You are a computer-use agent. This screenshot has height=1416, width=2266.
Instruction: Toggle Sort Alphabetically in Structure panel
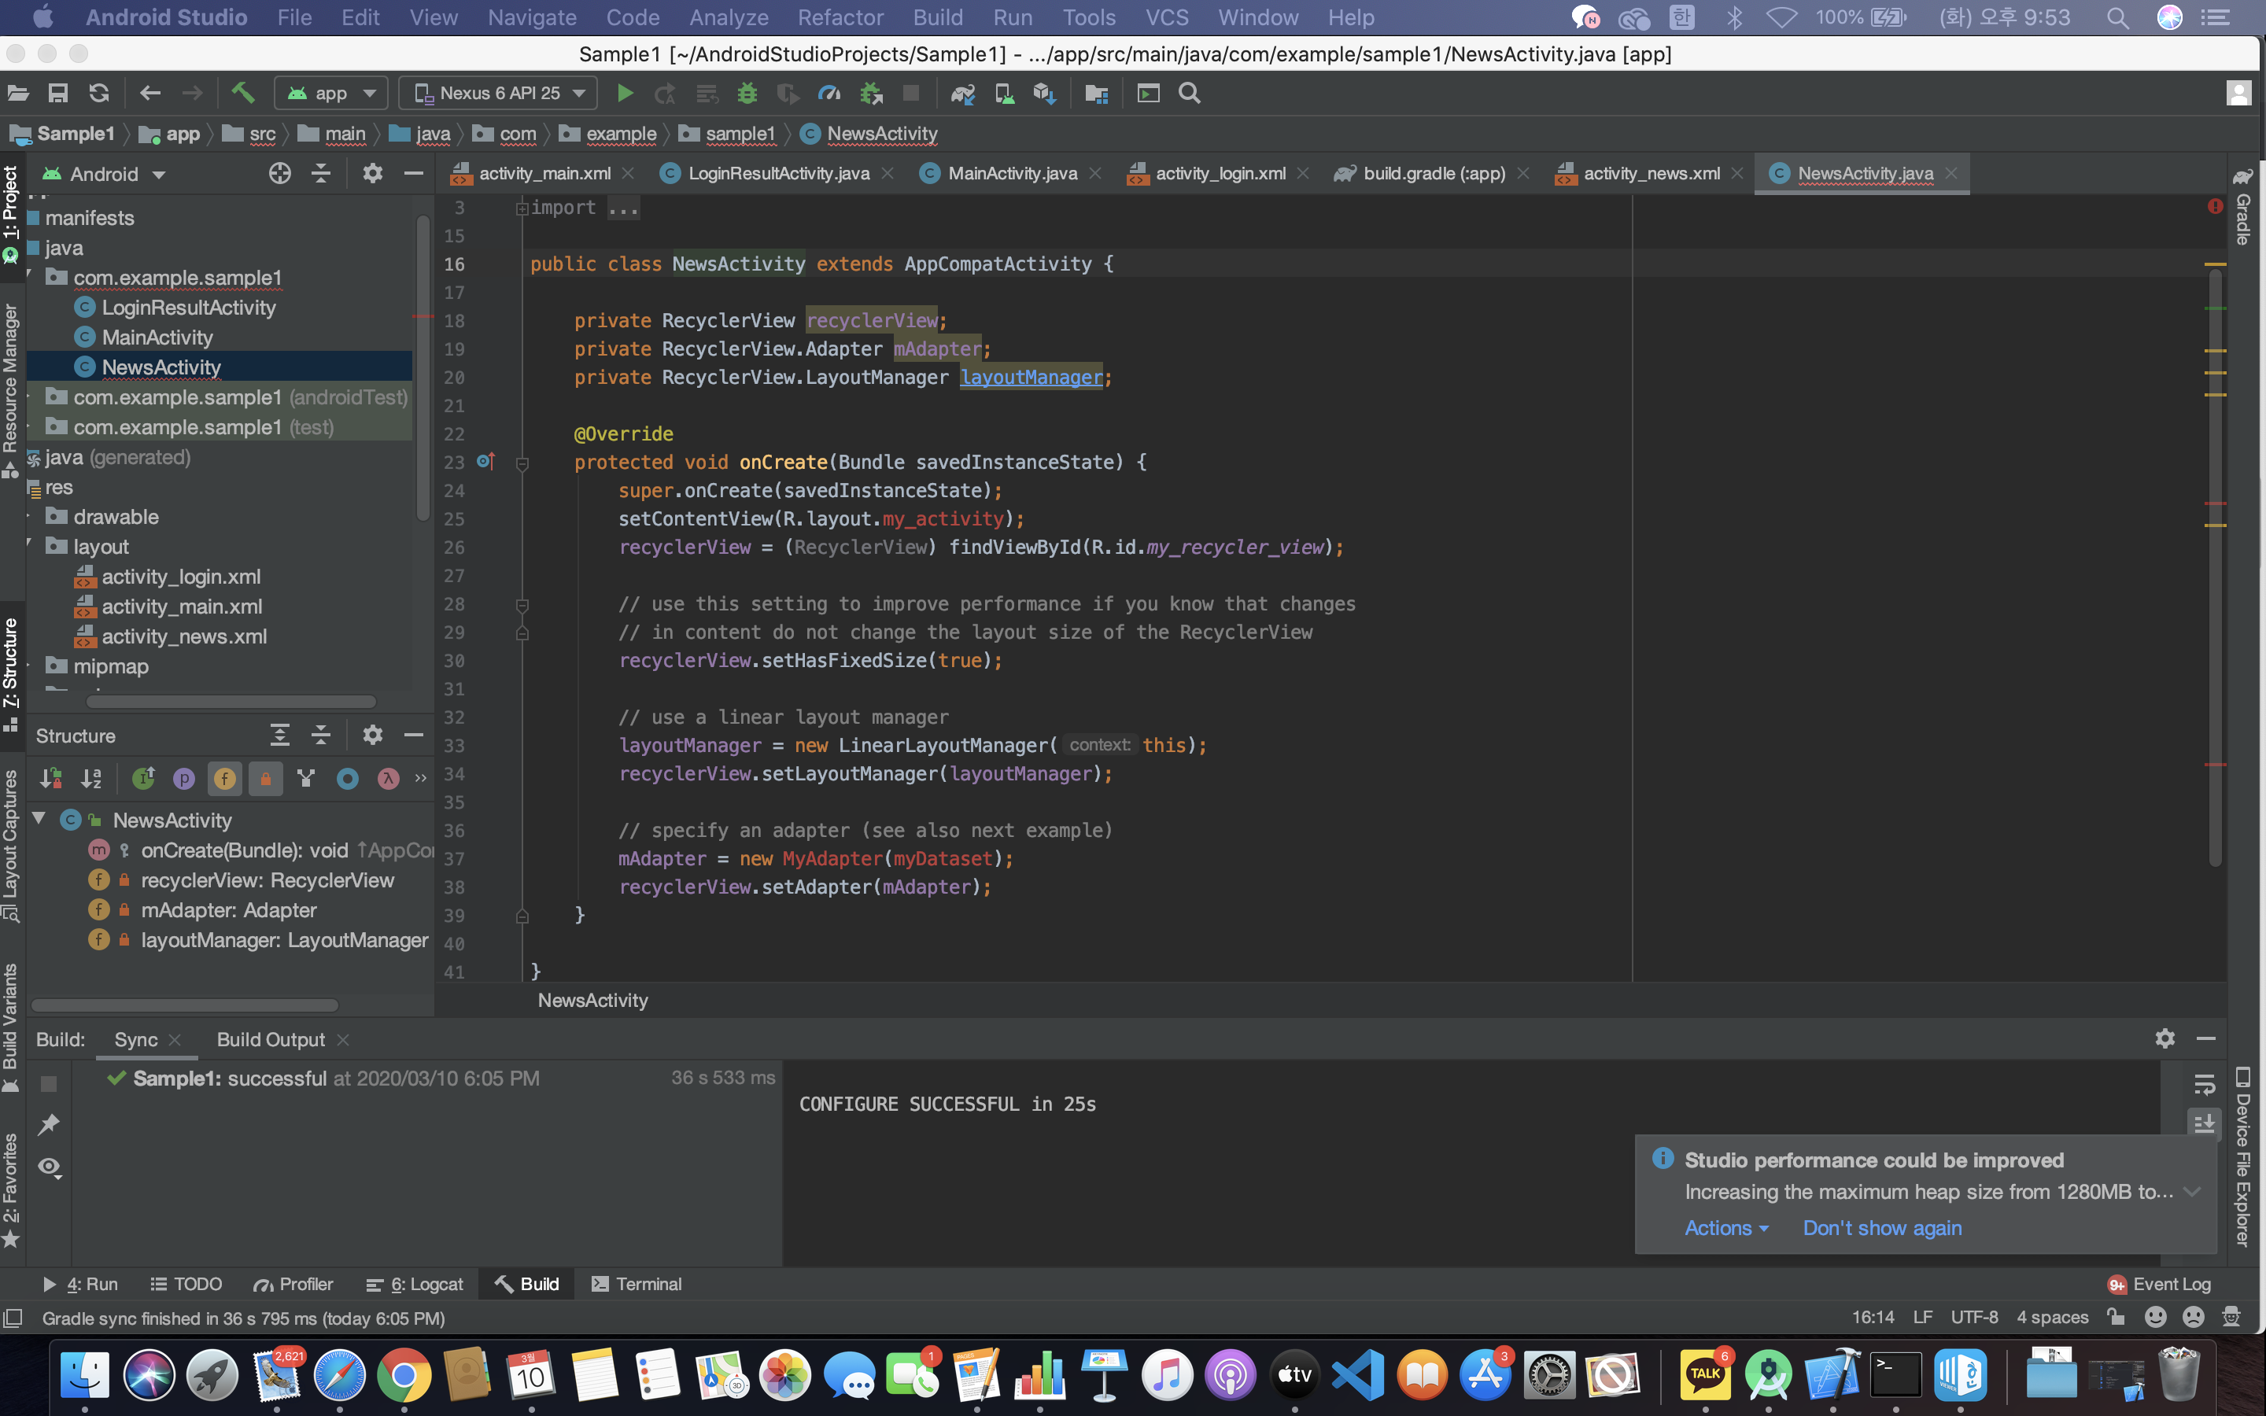(x=90, y=778)
